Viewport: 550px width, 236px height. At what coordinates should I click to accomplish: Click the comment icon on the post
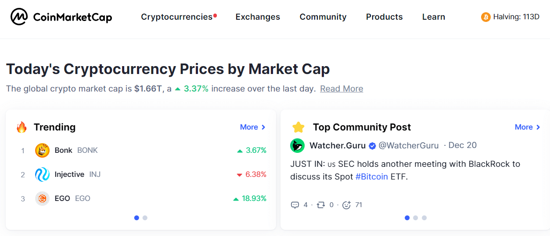pos(295,205)
